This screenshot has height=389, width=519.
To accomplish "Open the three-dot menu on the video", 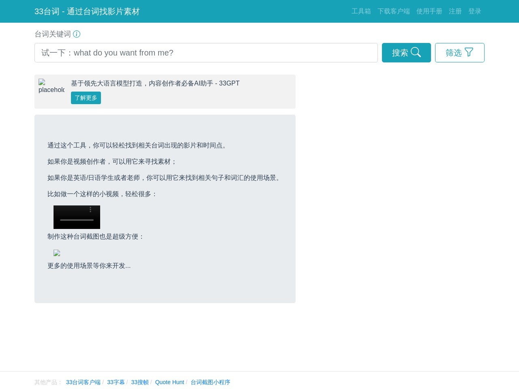I will click(x=90, y=209).
